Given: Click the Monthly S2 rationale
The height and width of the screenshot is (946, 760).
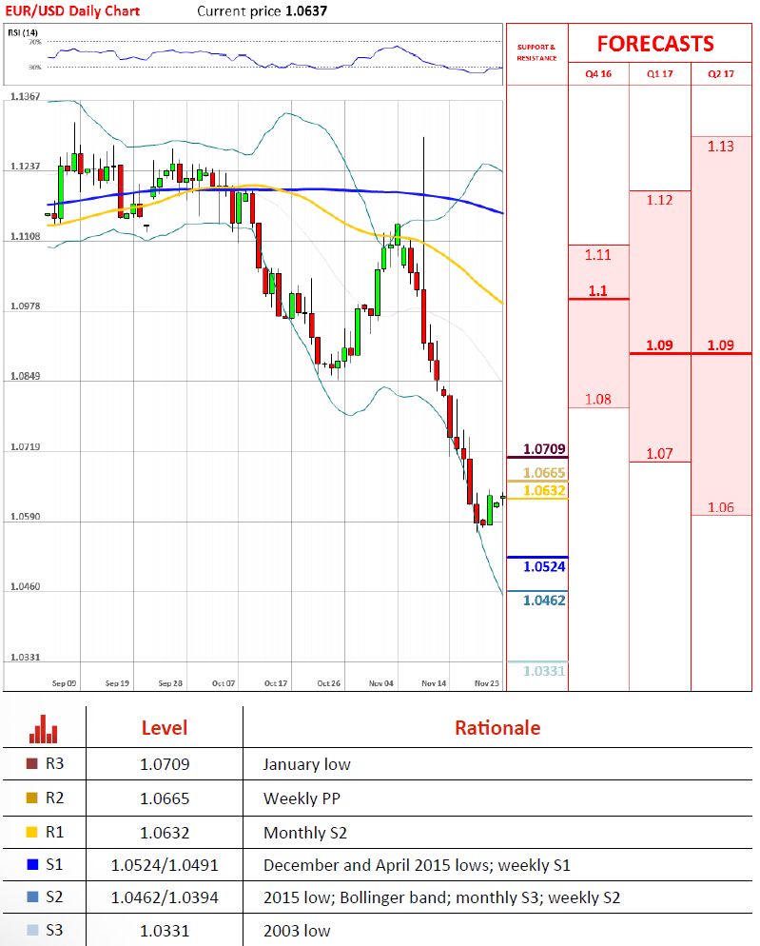Looking at the screenshot, I should pyautogui.click(x=305, y=833).
